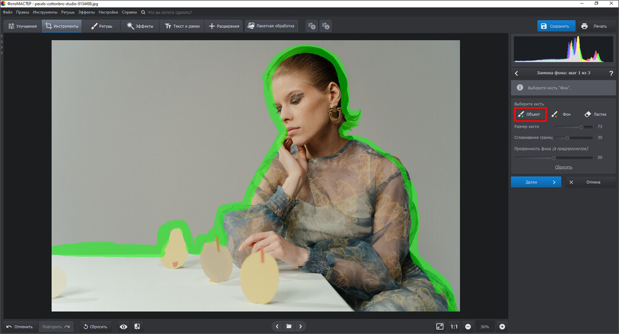Select the Объект brush
The height and width of the screenshot is (334, 619).
coord(530,114)
